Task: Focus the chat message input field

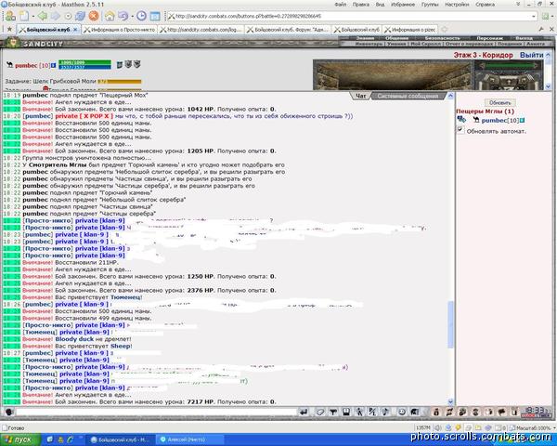Action: [156, 412]
